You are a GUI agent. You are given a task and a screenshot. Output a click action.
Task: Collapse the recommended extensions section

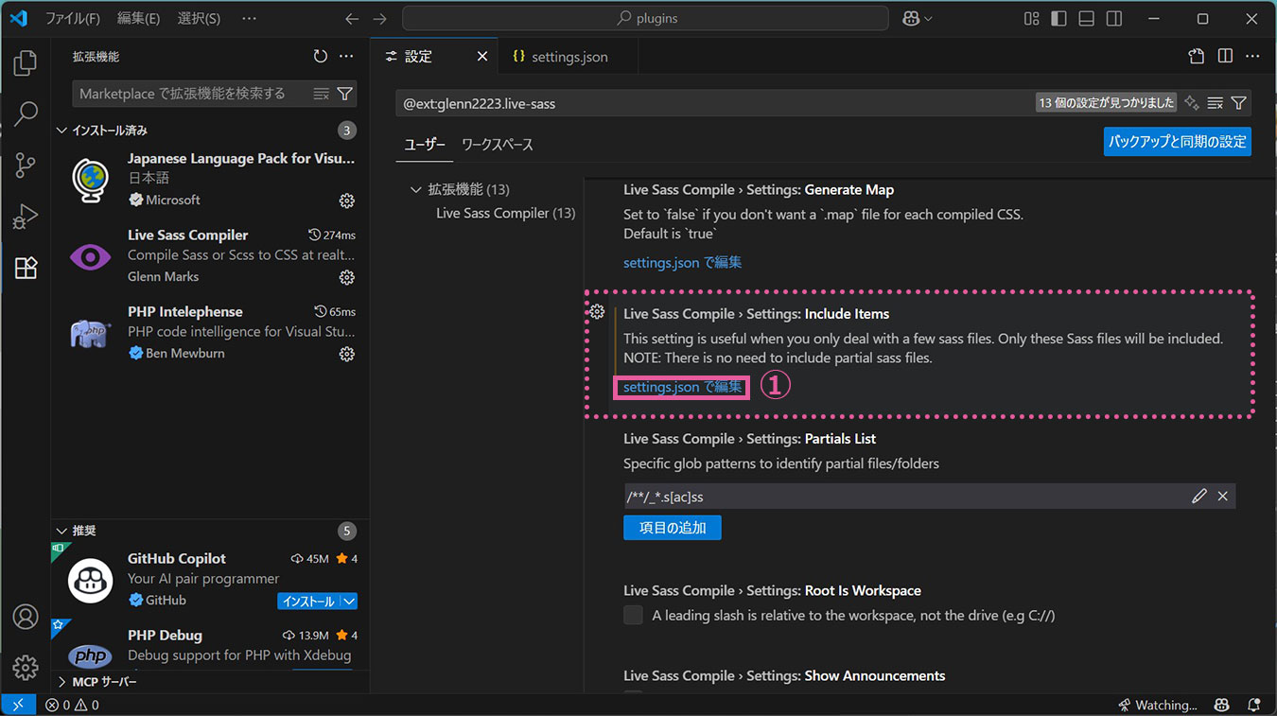(62, 531)
